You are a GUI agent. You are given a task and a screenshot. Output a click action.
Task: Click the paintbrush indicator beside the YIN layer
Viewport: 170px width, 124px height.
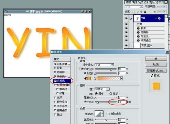[x=131, y=18]
